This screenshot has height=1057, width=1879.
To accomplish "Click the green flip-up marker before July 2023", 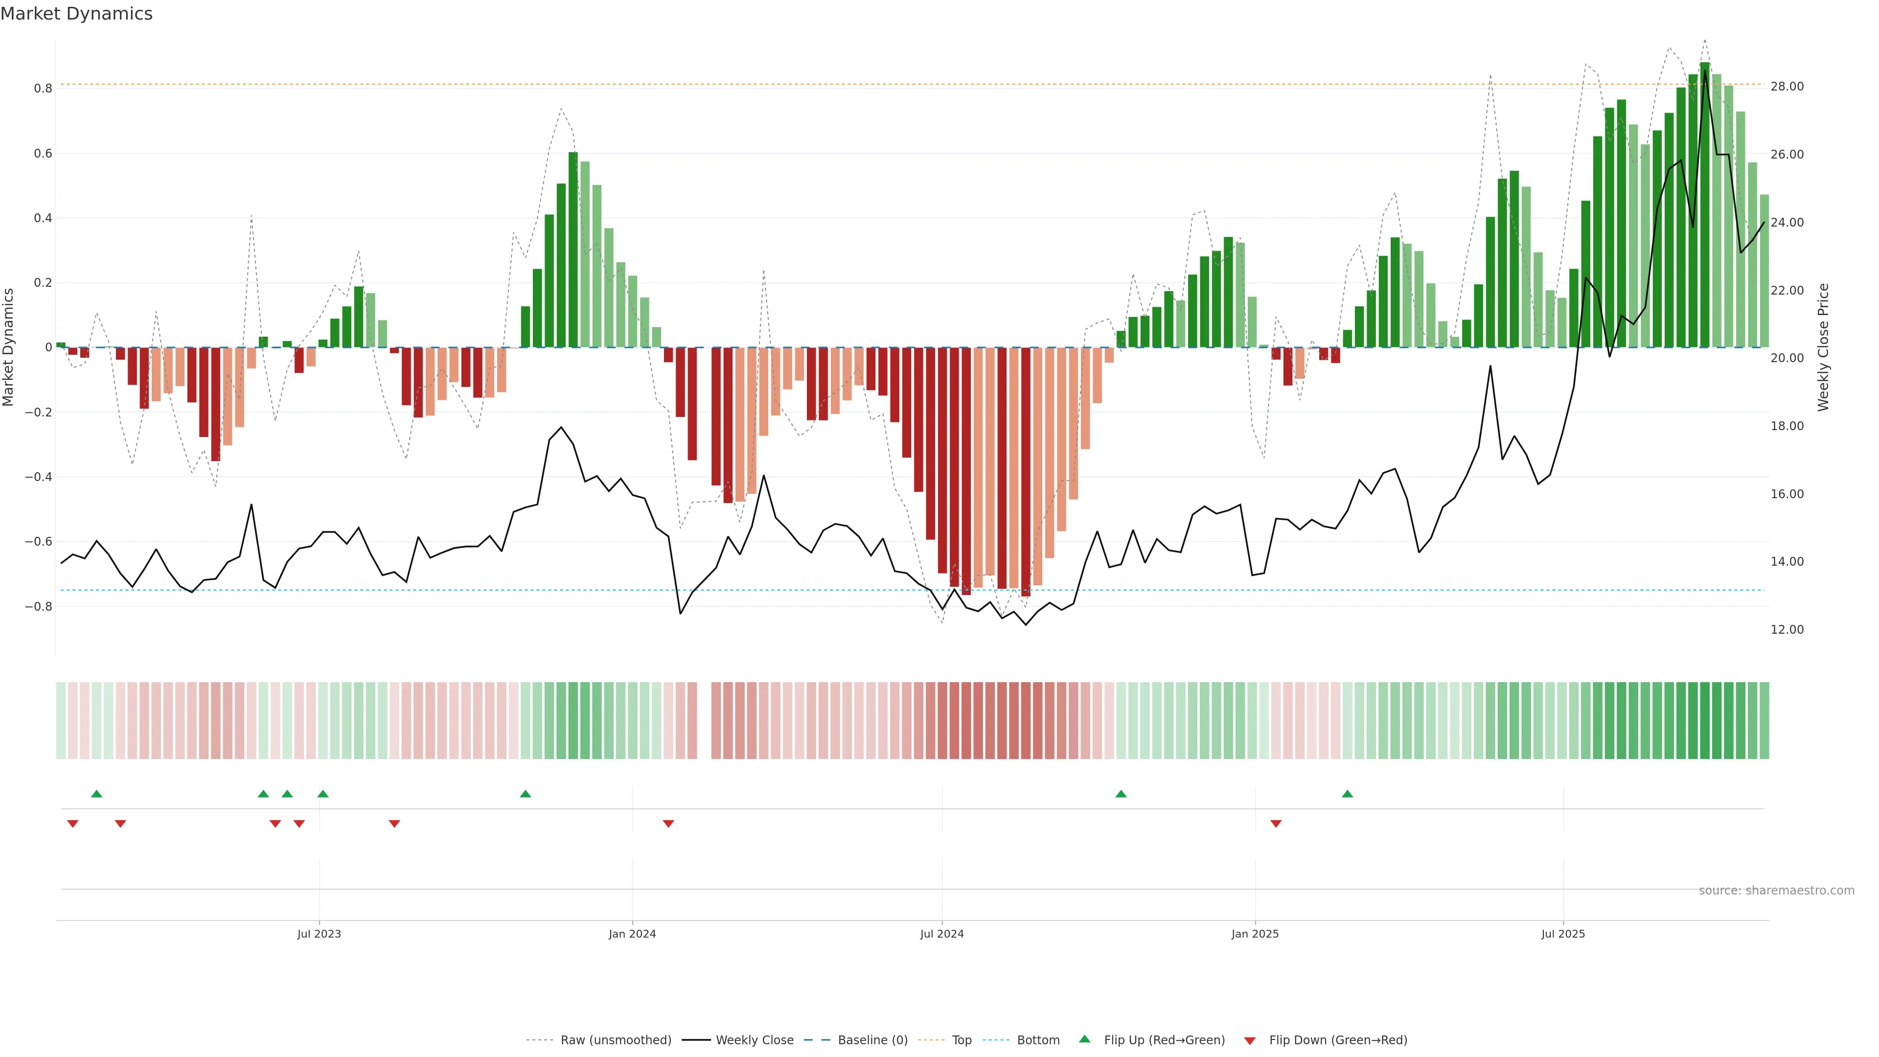I will [287, 794].
